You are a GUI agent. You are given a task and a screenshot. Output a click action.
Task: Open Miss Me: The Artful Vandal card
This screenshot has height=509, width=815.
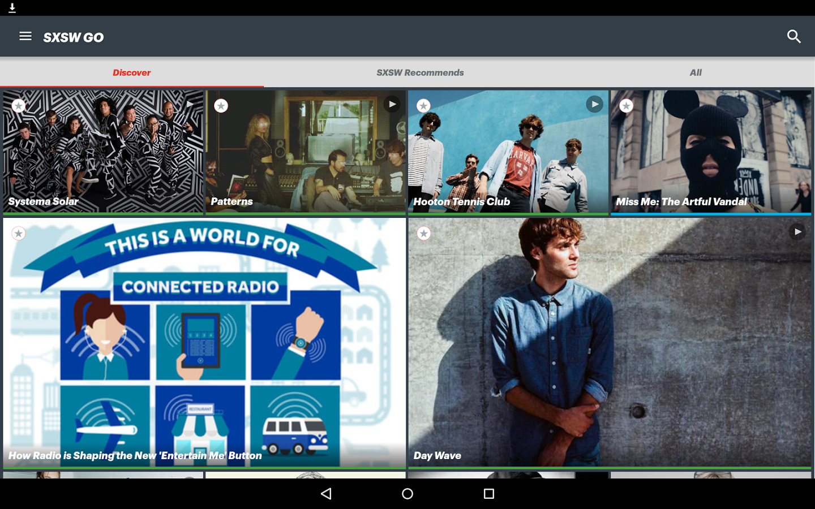tap(711, 152)
